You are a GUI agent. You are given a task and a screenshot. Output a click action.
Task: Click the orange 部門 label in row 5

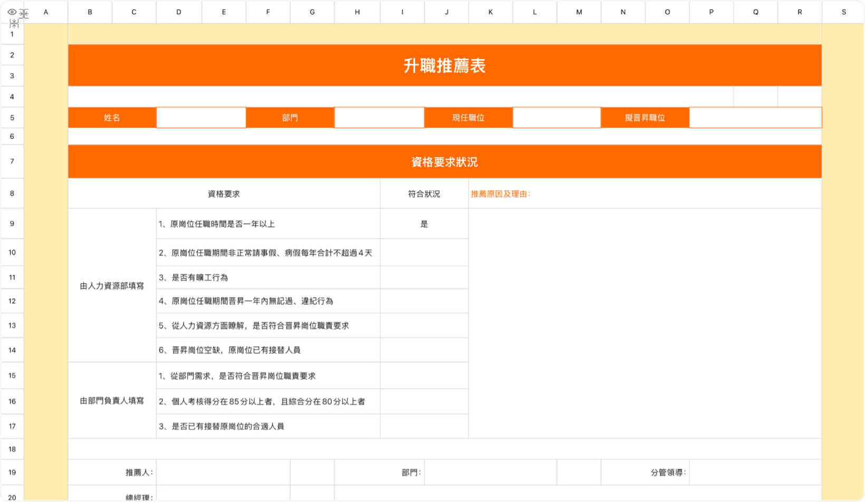[290, 118]
